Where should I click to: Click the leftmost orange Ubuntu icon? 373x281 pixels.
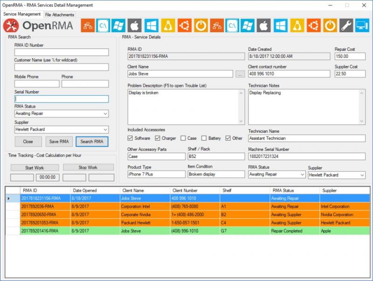point(184,26)
